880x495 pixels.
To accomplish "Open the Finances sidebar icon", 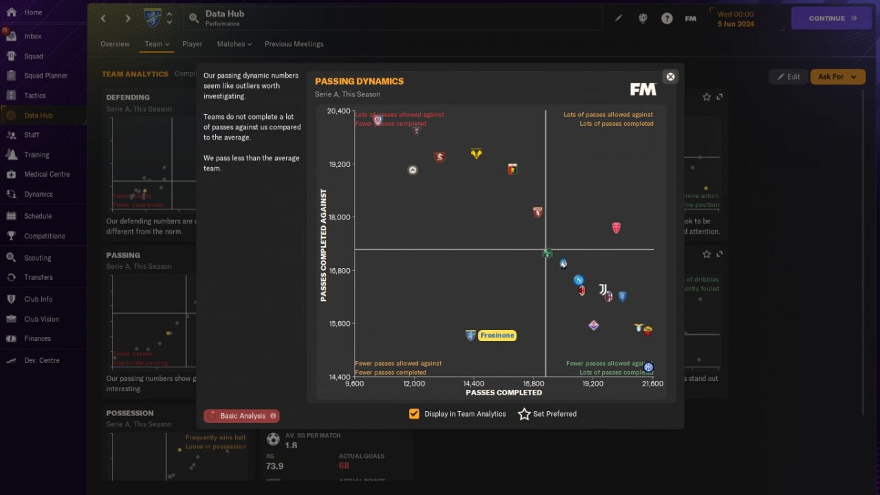I will [x=11, y=338].
